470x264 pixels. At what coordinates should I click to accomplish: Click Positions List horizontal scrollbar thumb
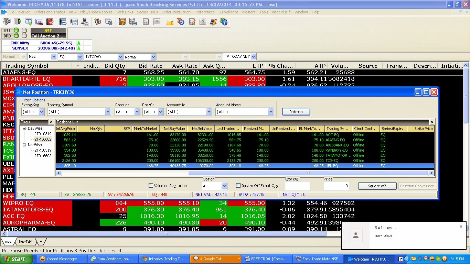309,173
